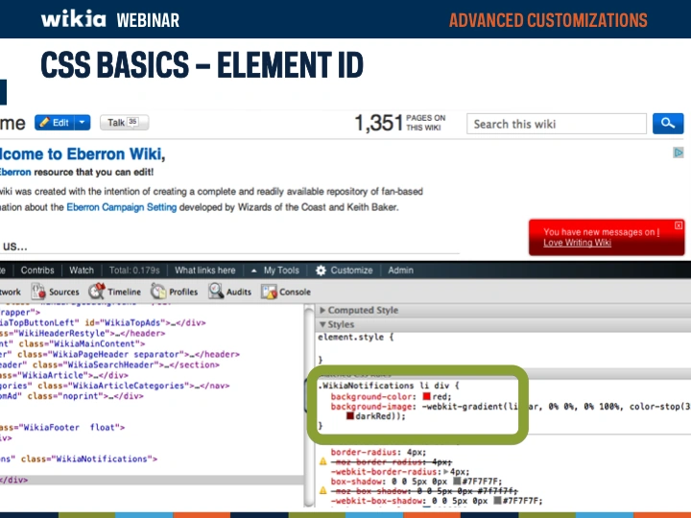Open the Audits panel icon
Image resolution: width=691 pixels, height=518 pixels.
click(x=217, y=292)
